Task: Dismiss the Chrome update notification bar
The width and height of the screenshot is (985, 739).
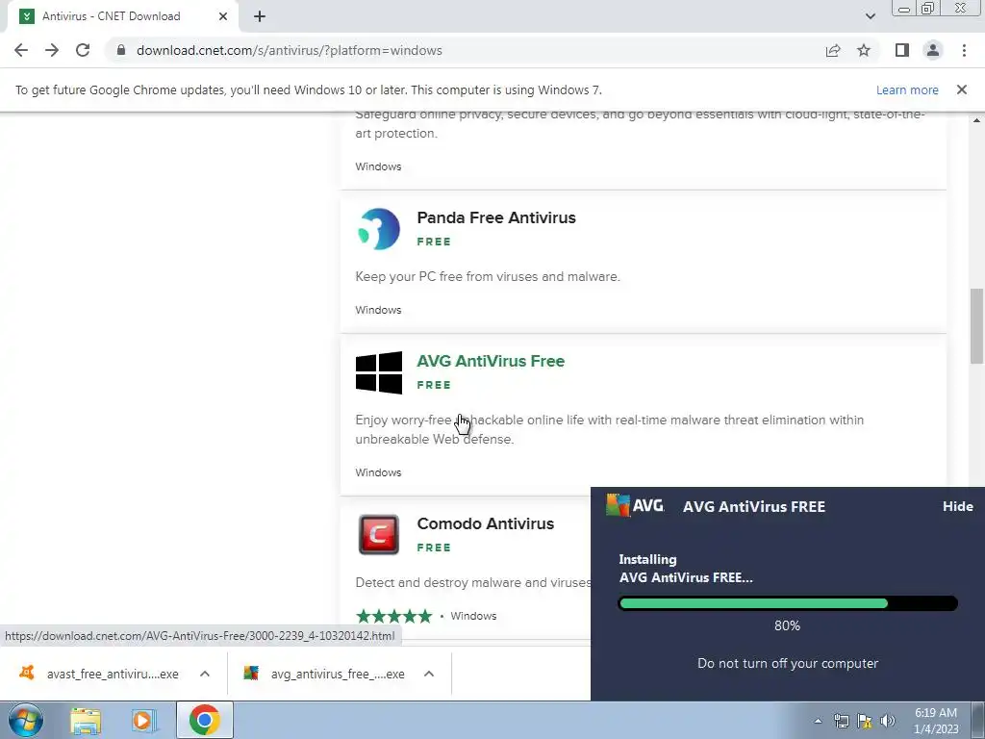Action: coord(962,89)
